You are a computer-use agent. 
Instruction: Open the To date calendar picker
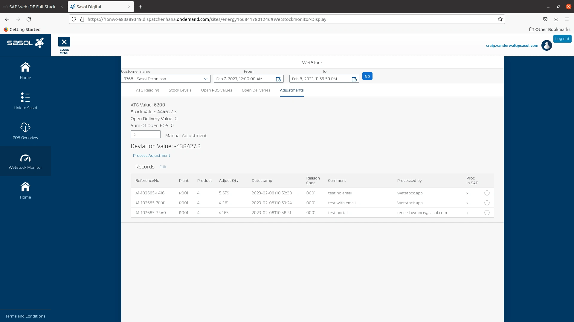pyautogui.click(x=354, y=79)
